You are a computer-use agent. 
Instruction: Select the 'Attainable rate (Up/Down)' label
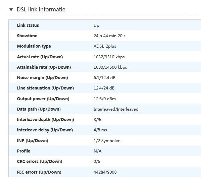(44, 67)
